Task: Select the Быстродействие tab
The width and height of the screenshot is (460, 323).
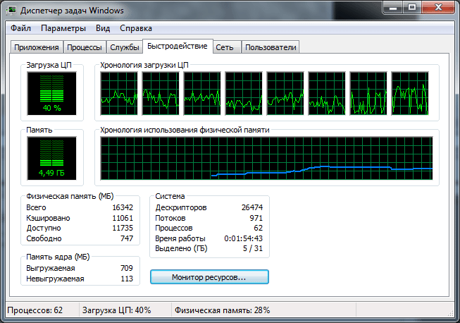Action: tap(178, 46)
